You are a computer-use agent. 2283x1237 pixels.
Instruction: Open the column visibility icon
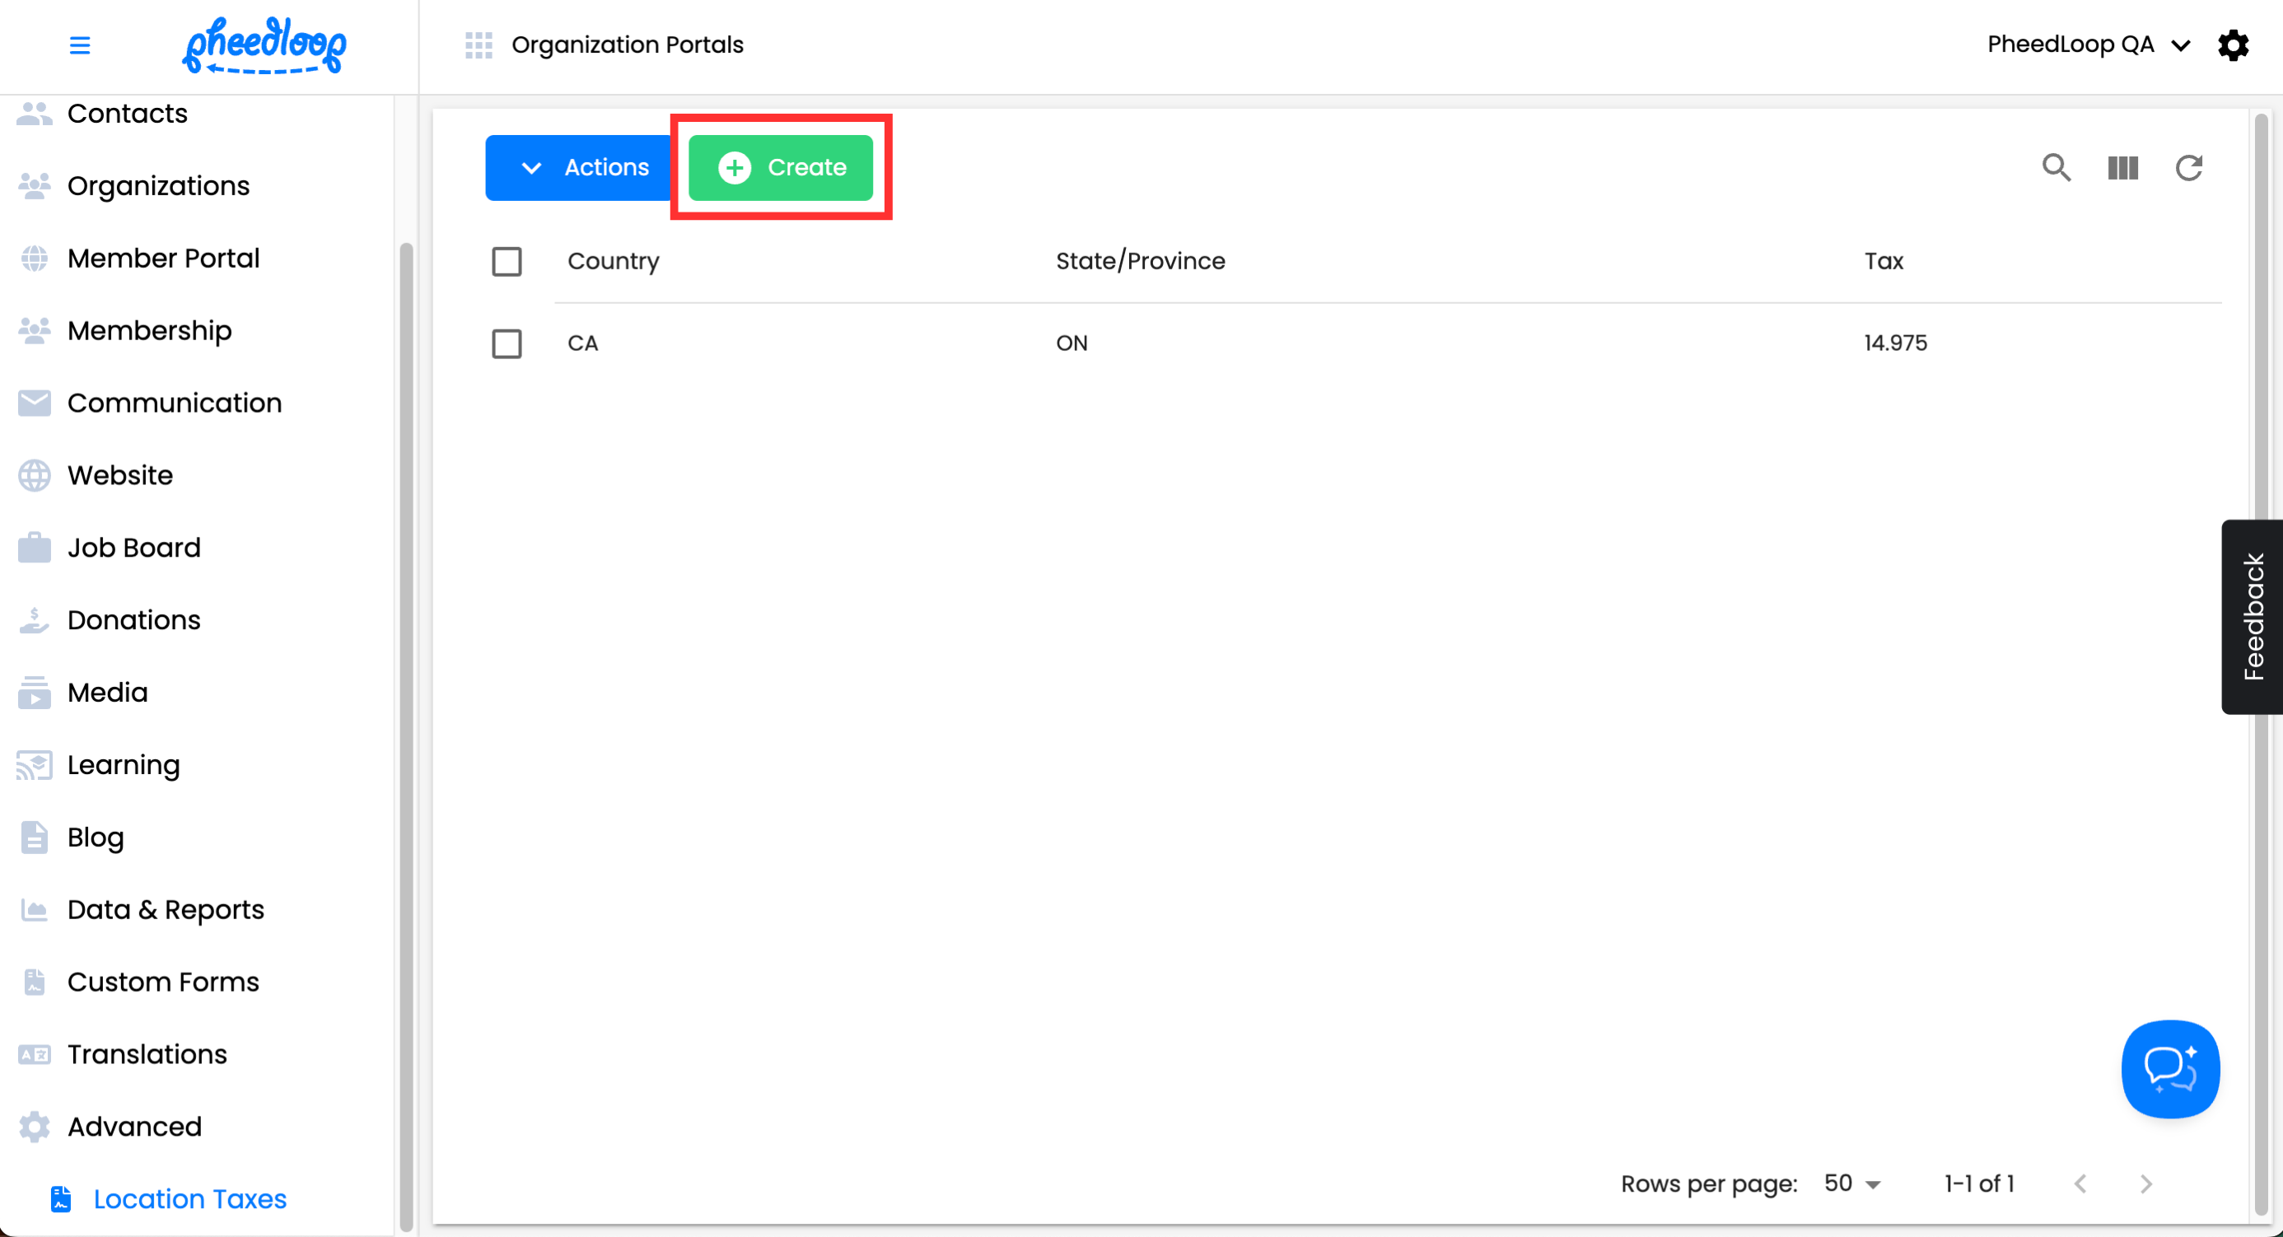coord(2122,167)
